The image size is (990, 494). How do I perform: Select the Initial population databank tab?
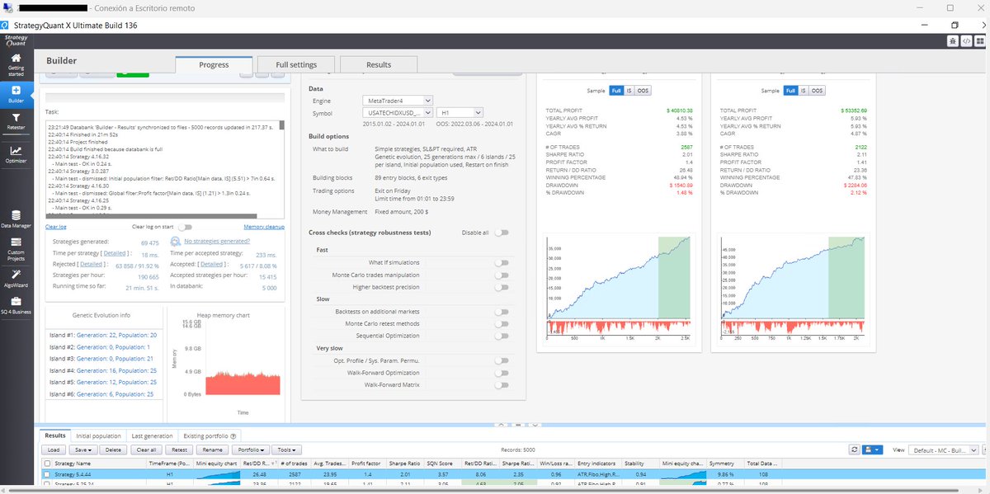click(99, 436)
